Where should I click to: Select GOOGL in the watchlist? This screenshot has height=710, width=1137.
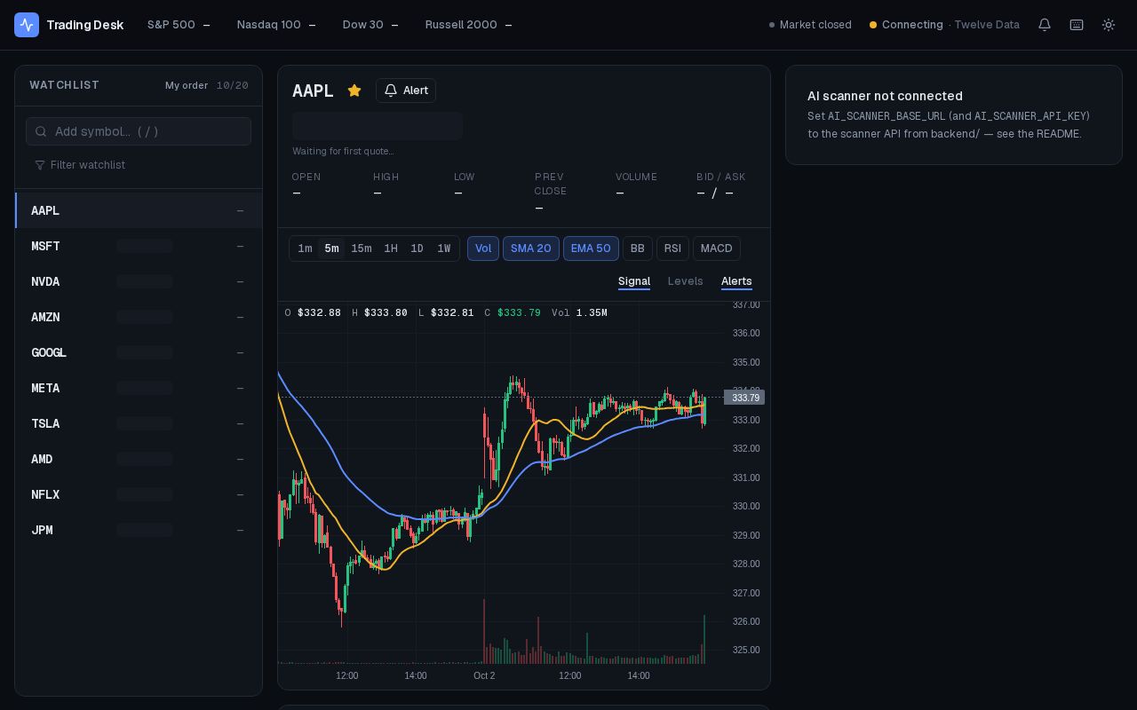click(139, 352)
